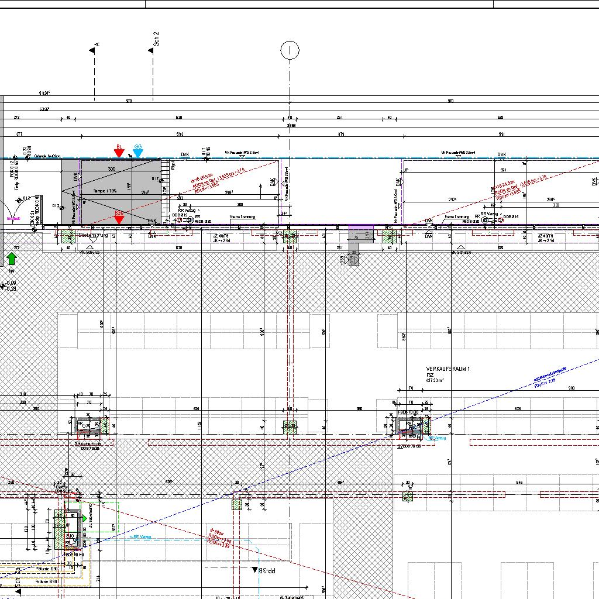Screen dimensions: 599x599
Task: Select the green NA entrance arrow
Action: pyautogui.click(x=12, y=259)
